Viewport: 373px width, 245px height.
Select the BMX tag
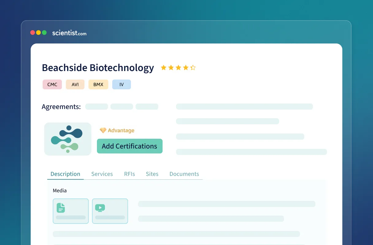(x=98, y=85)
